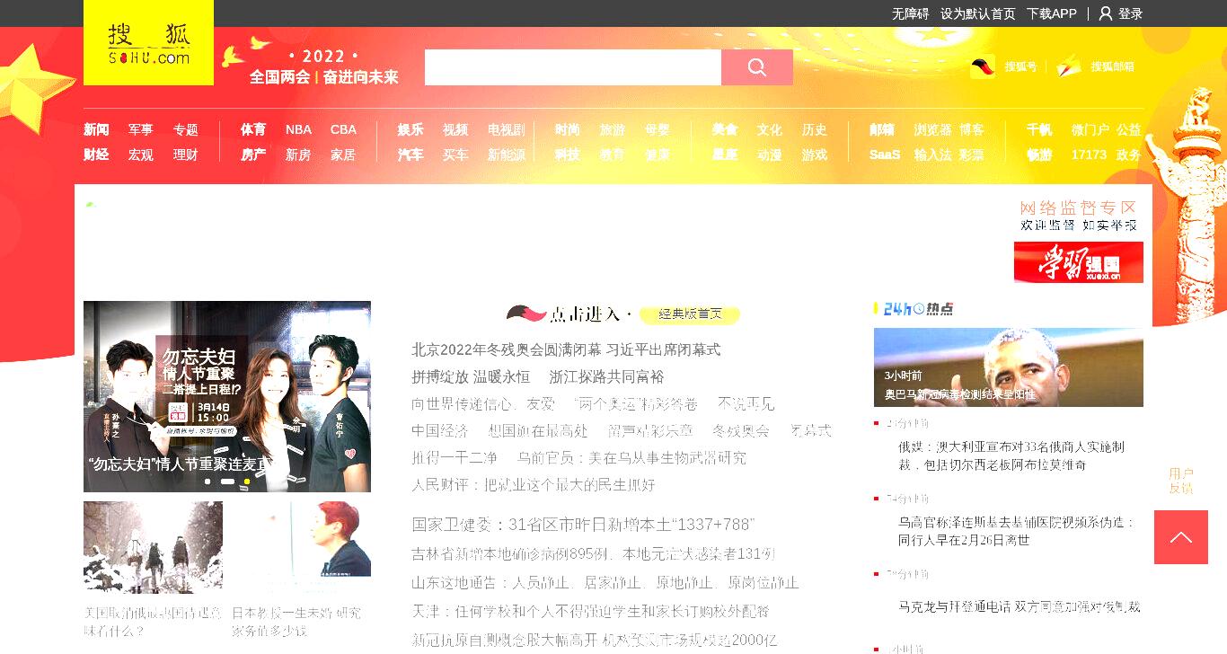The width and height of the screenshot is (1227, 654).
Task: Open the 历史 channel
Action: 815,129
